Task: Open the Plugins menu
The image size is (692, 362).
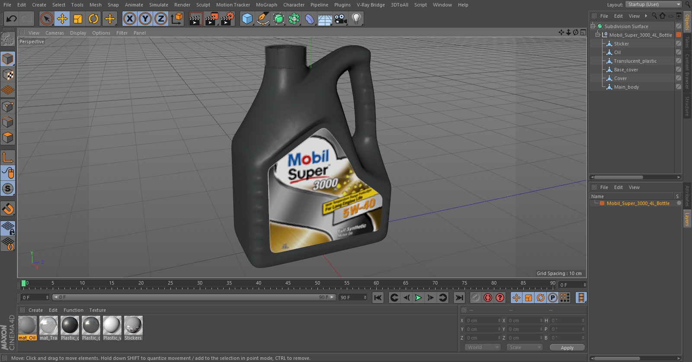Action: pyautogui.click(x=342, y=5)
